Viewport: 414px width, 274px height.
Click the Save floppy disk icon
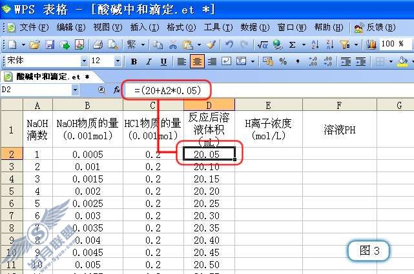click(x=49, y=44)
